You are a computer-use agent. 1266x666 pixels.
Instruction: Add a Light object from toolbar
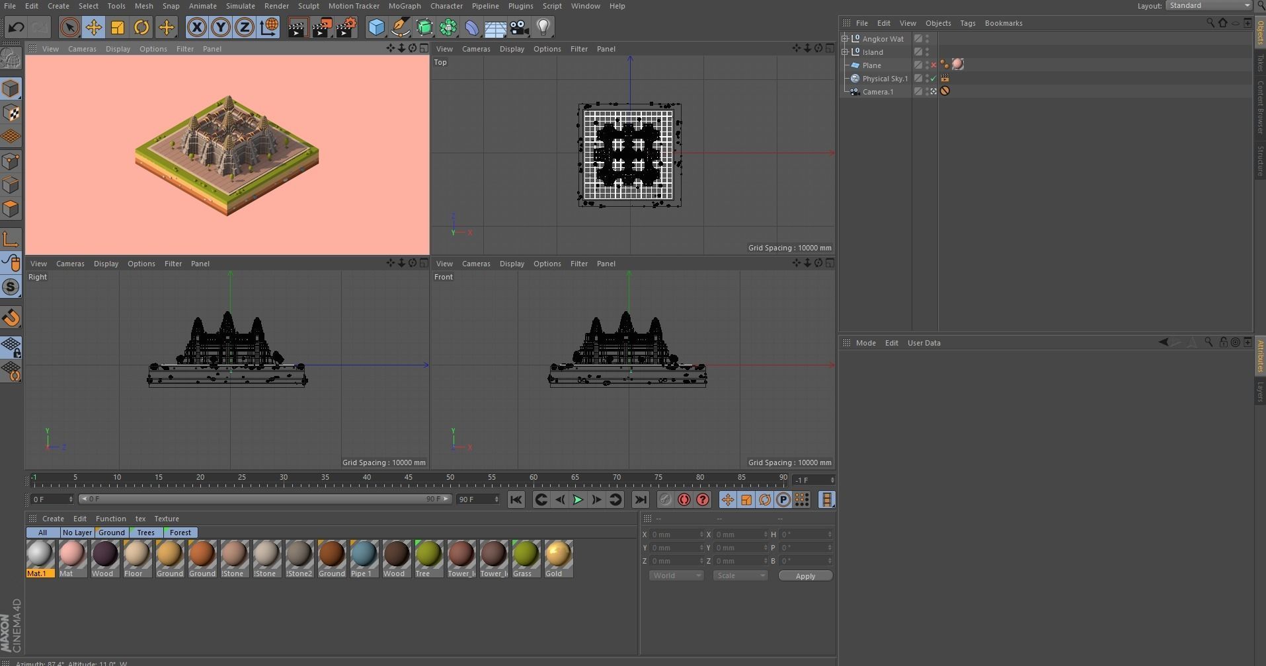coord(543,27)
